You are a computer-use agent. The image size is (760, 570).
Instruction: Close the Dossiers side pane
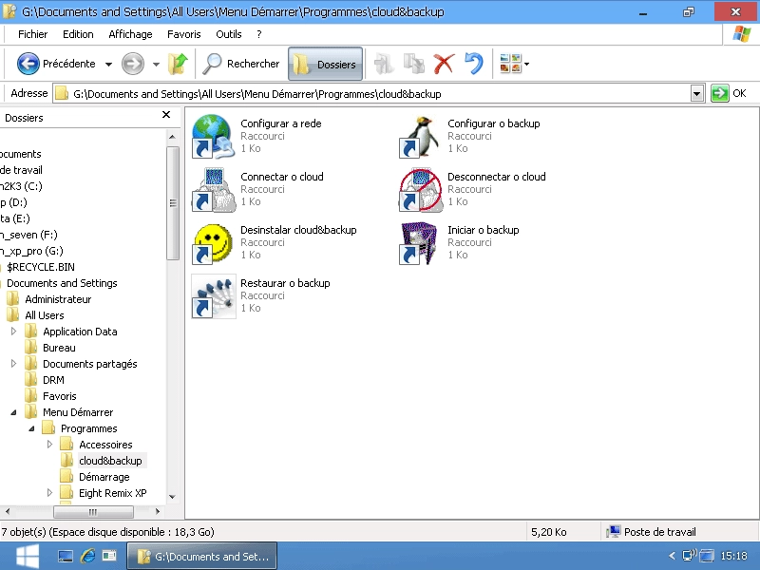click(x=166, y=114)
